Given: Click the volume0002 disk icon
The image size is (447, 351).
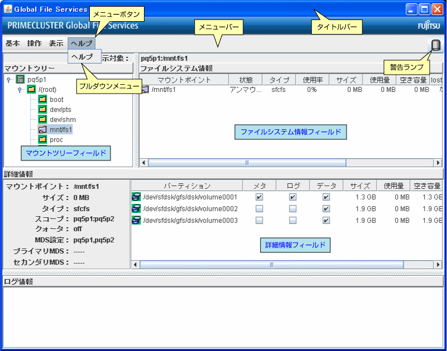Looking at the screenshot, I should pos(136,209).
